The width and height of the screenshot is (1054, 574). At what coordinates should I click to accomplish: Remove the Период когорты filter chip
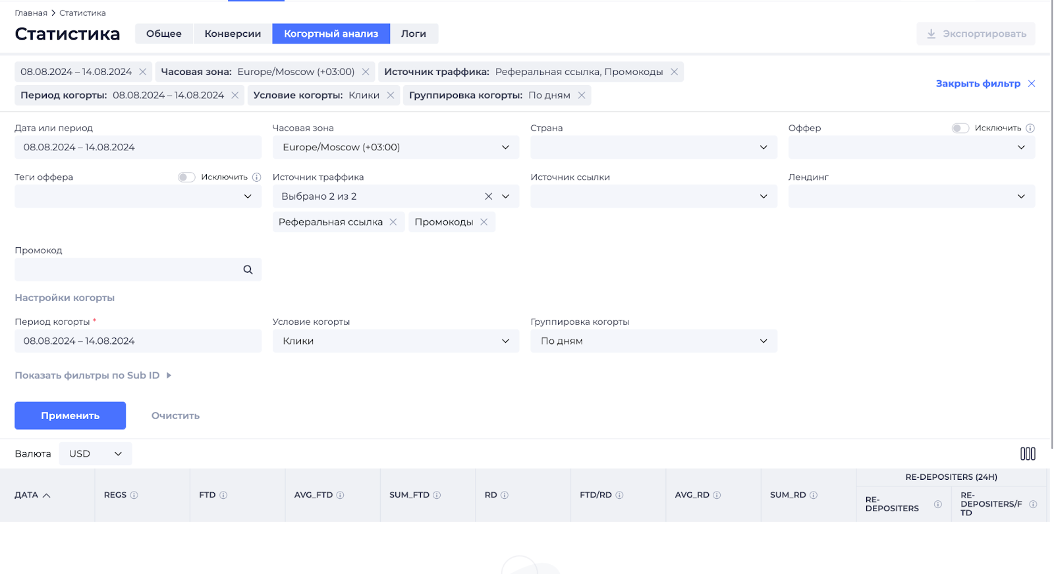pos(235,96)
